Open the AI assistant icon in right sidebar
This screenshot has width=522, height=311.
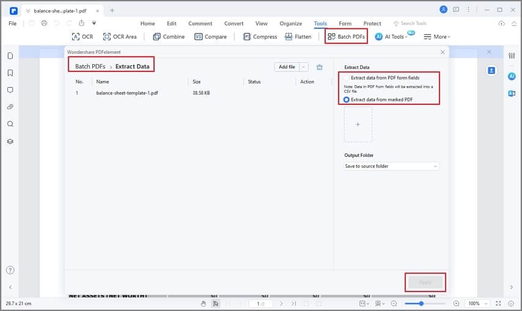click(x=512, y=76)
